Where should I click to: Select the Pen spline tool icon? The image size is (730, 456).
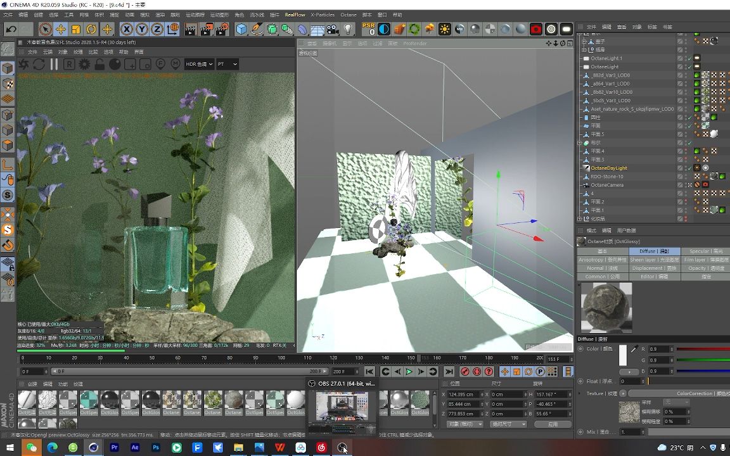pos(255,28)
